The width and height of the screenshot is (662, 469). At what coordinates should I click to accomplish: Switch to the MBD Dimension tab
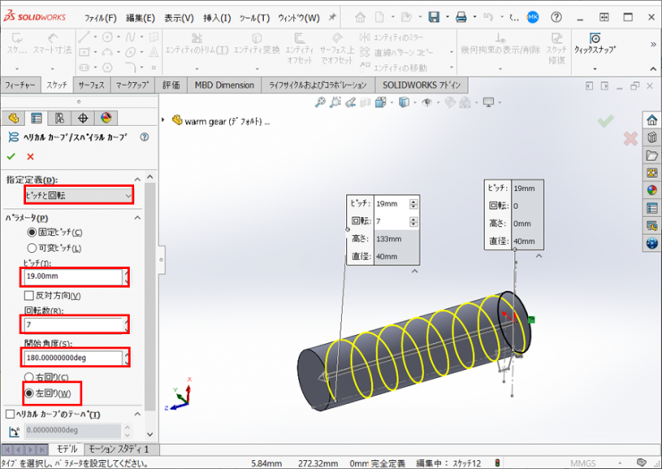(x=223, y=85)
